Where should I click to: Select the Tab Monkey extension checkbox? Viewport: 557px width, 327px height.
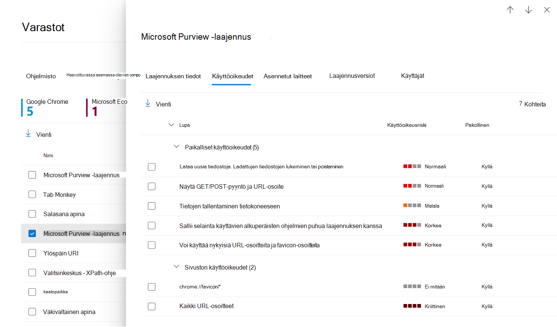[32, 195]
